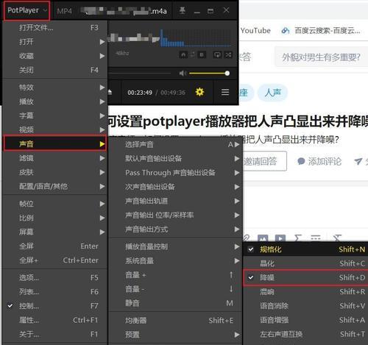Enable 语音消除 voice removal

point(305,306)
